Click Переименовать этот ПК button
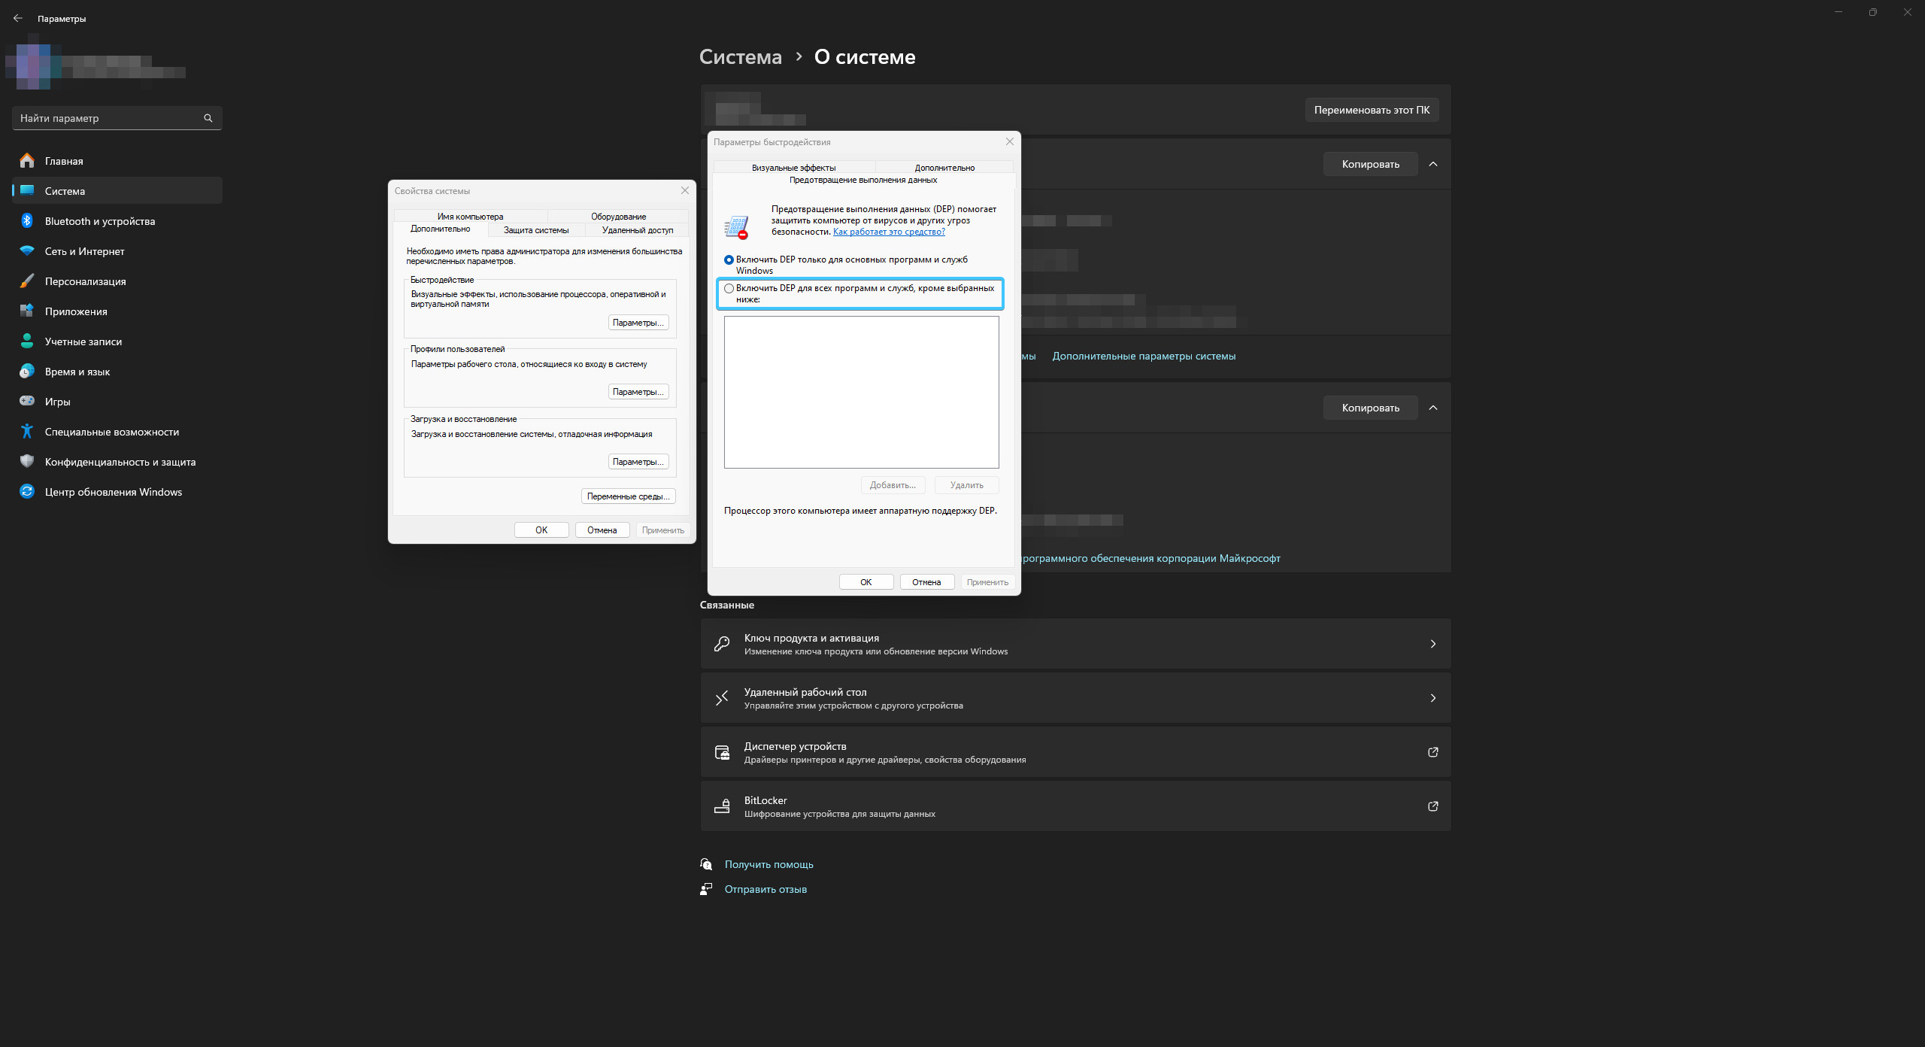1925x1047 pixels. point(1372,110)
